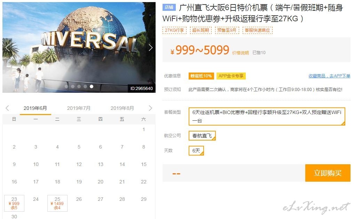Select the third carousel indicator dot
Image resolution: width=354 pixels, height=219 pixels.
(x=79, y=86)
